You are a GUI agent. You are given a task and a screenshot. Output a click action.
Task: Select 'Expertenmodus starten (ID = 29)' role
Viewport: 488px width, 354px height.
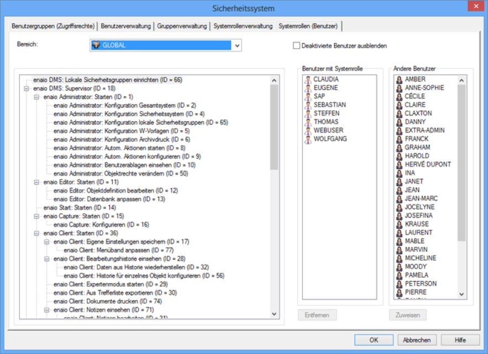pos(111,284)
